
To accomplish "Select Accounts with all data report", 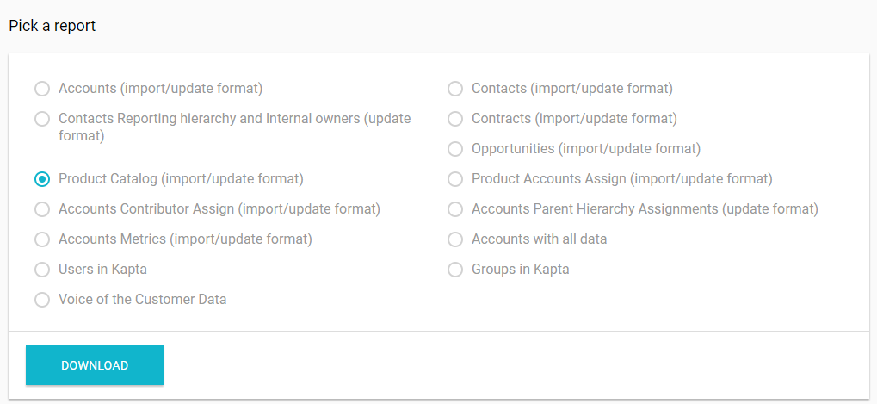I will click(455, 239).
